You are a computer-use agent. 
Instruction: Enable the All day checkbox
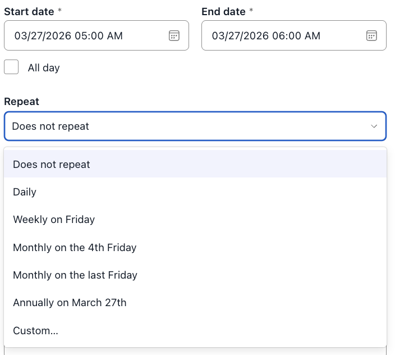pyautogui.click(x=11, y=67)
